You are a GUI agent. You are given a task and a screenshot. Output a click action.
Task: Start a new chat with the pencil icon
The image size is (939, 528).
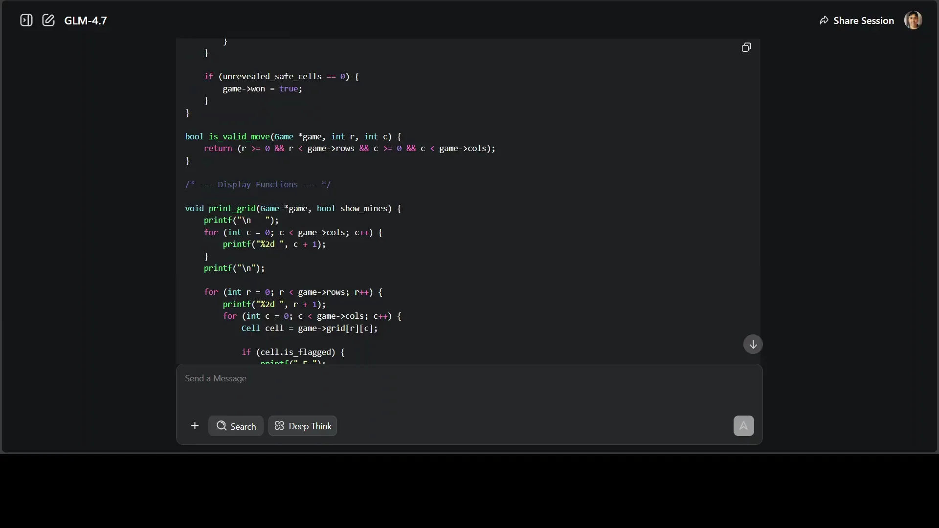pyautogui.click(x=48, y=20)
